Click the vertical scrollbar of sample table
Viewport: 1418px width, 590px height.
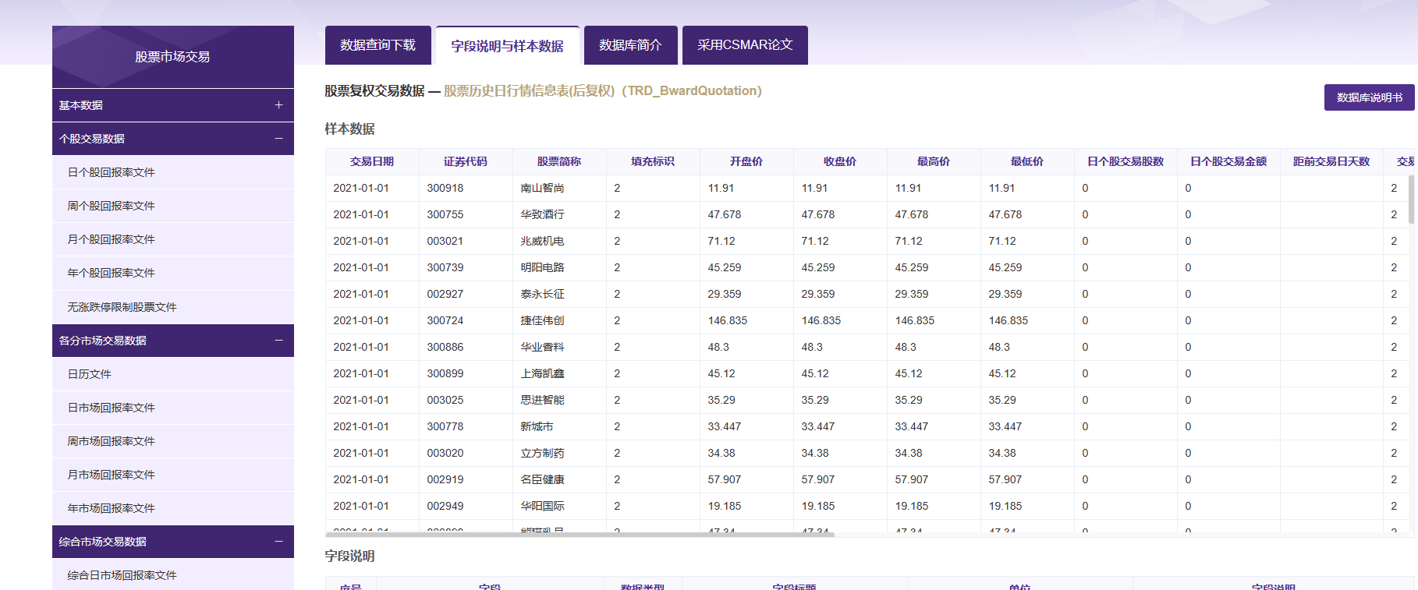pos(1411,199)
